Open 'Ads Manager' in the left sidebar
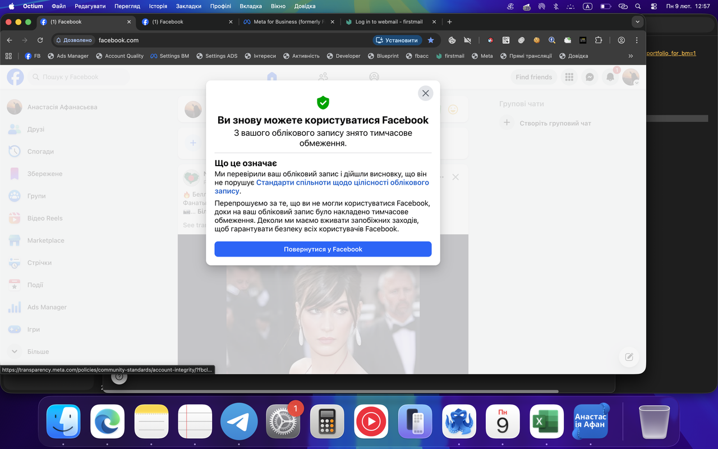The width and height of the screenshot is (718, 449). (x=47, y=307)
